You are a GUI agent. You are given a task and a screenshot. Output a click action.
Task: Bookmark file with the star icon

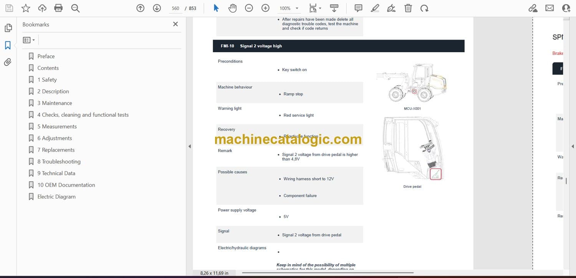click(x=26, y=8)
